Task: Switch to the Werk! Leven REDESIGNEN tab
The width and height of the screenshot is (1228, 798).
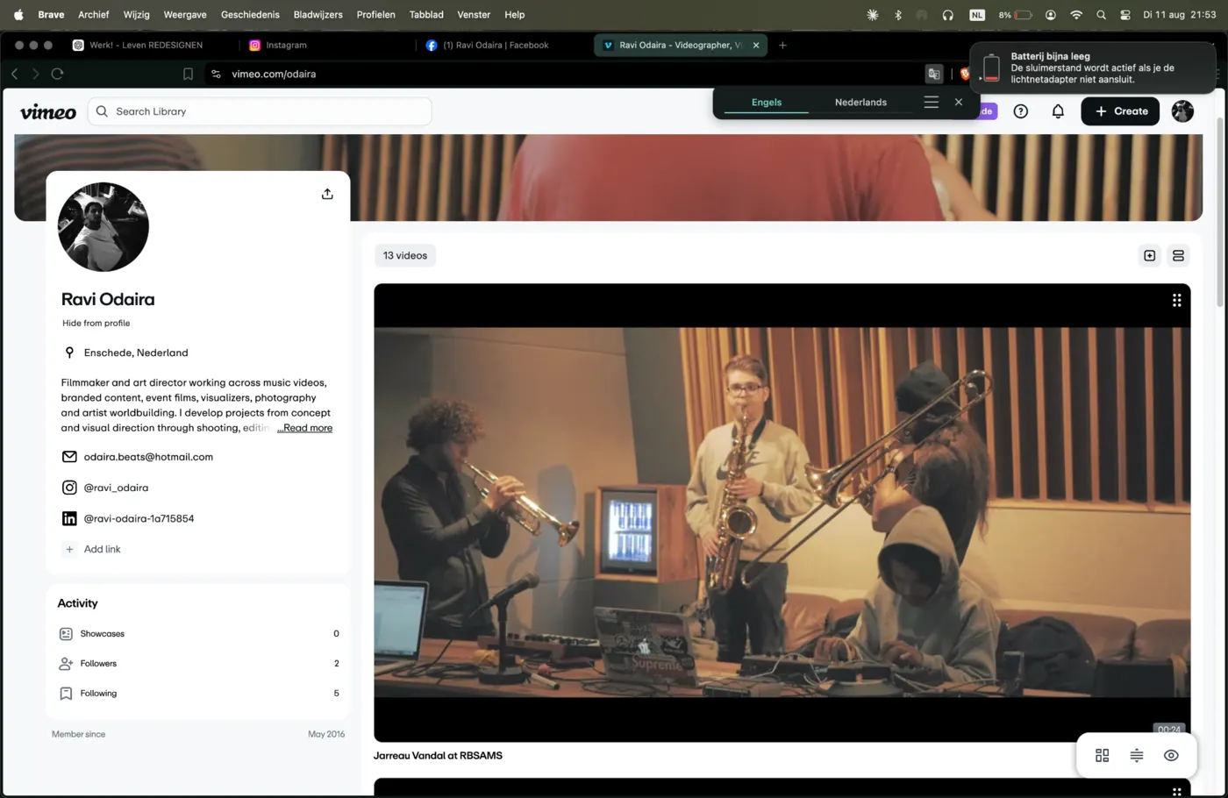Action: pyautogui.click(x=146, y=45)
